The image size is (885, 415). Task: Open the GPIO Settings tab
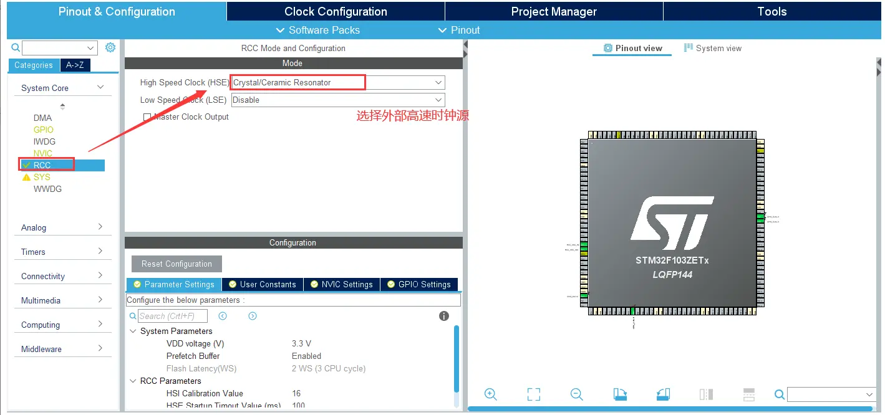(419, 284)
